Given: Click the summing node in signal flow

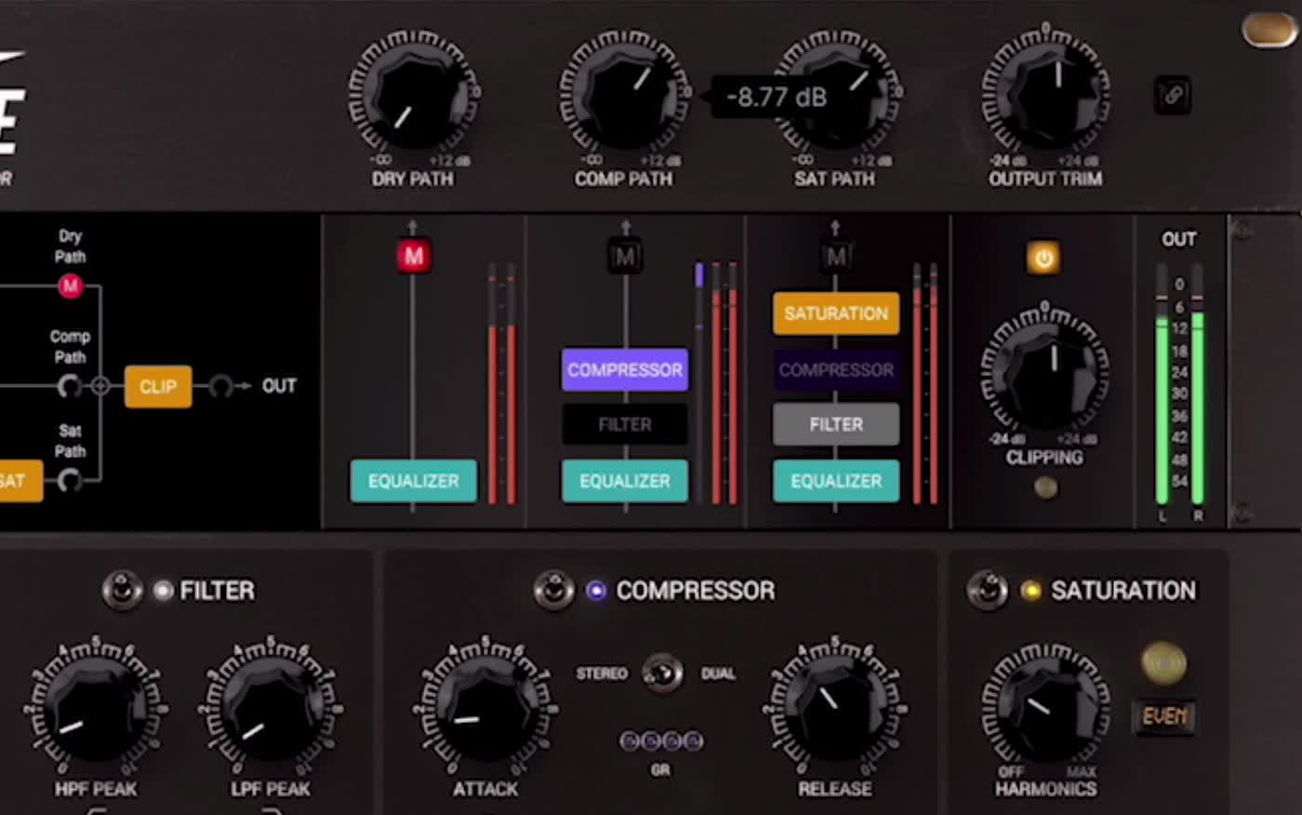Looking at the screenshot, I should tap(100, 386).
